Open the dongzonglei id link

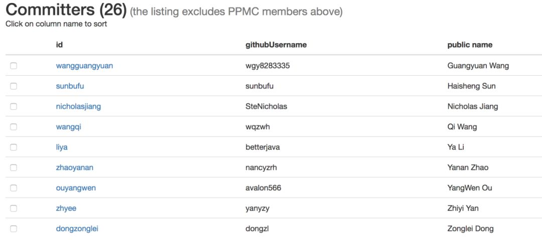[79, 228]
